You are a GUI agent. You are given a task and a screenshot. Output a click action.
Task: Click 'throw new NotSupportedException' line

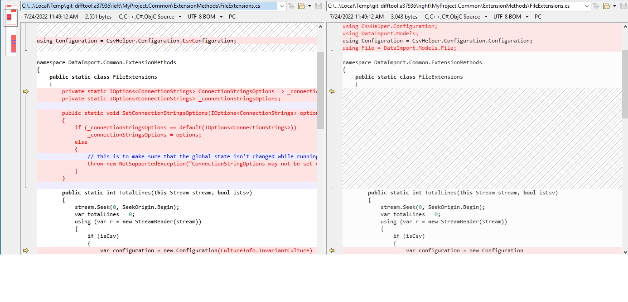coord(202,164)
